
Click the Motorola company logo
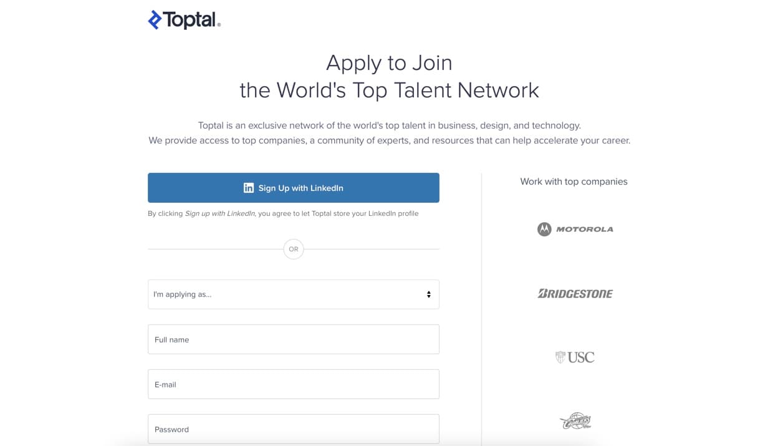[x=574, y=229]
